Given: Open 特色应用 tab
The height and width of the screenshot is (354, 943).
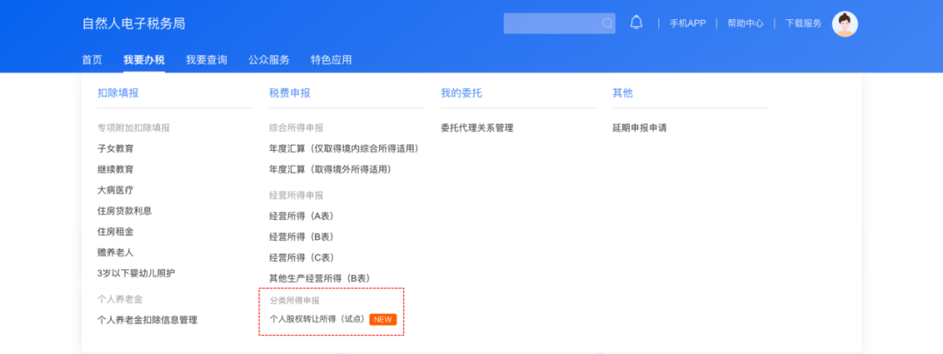Looking at the screenshot, I should (332, 59).
